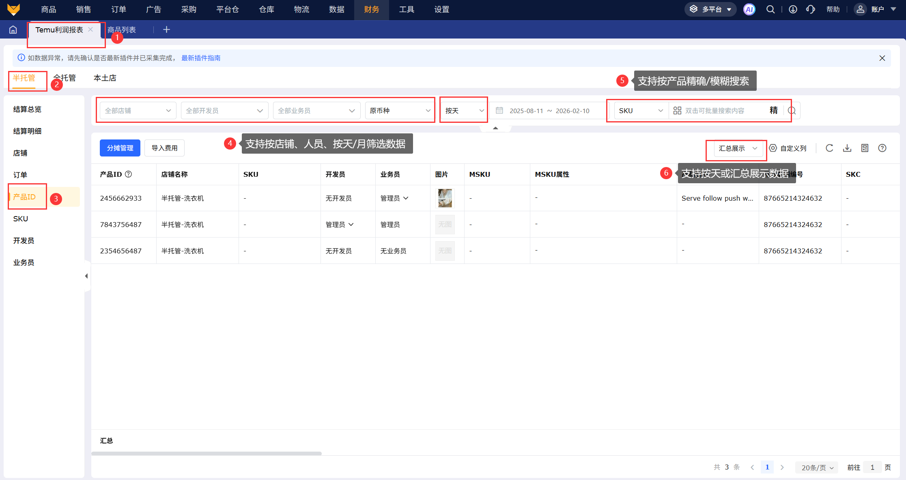Refresh the table with the reload icon
Viewport: 906px width, 480px height.
pyautogui.click(x=829, y=148)
